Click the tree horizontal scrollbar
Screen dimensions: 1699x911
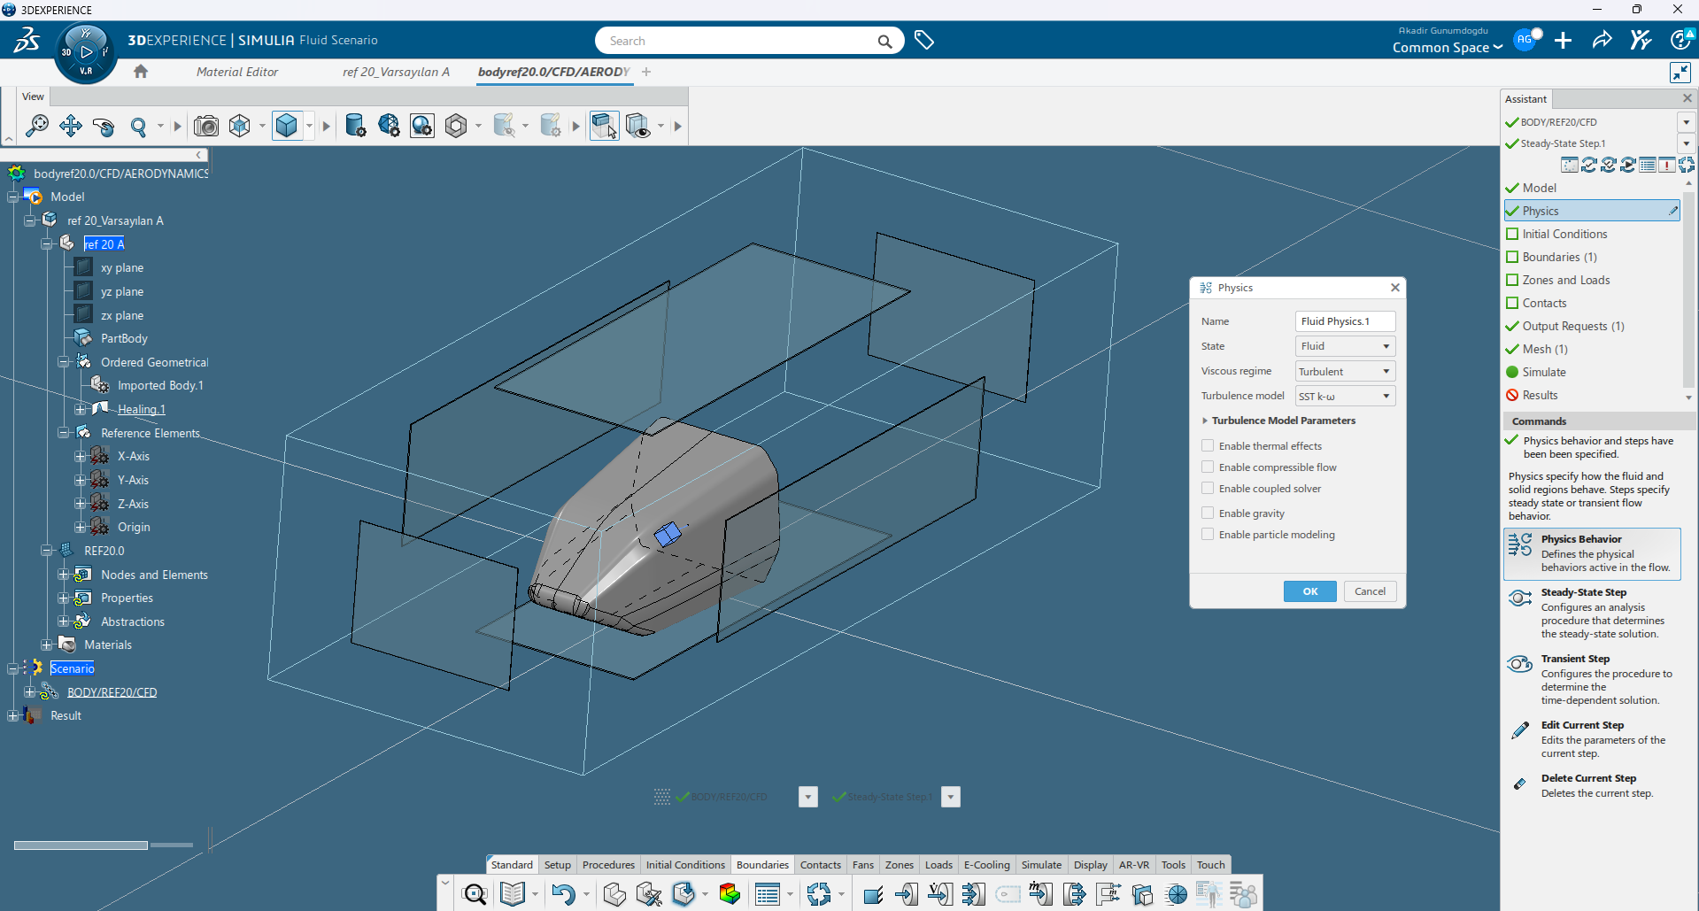pyautogui.click(x=81, y=845)
